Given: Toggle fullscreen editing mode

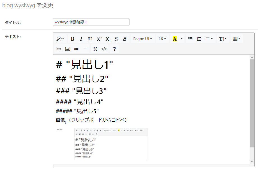Looking at the screenshot, I should 95,49.
